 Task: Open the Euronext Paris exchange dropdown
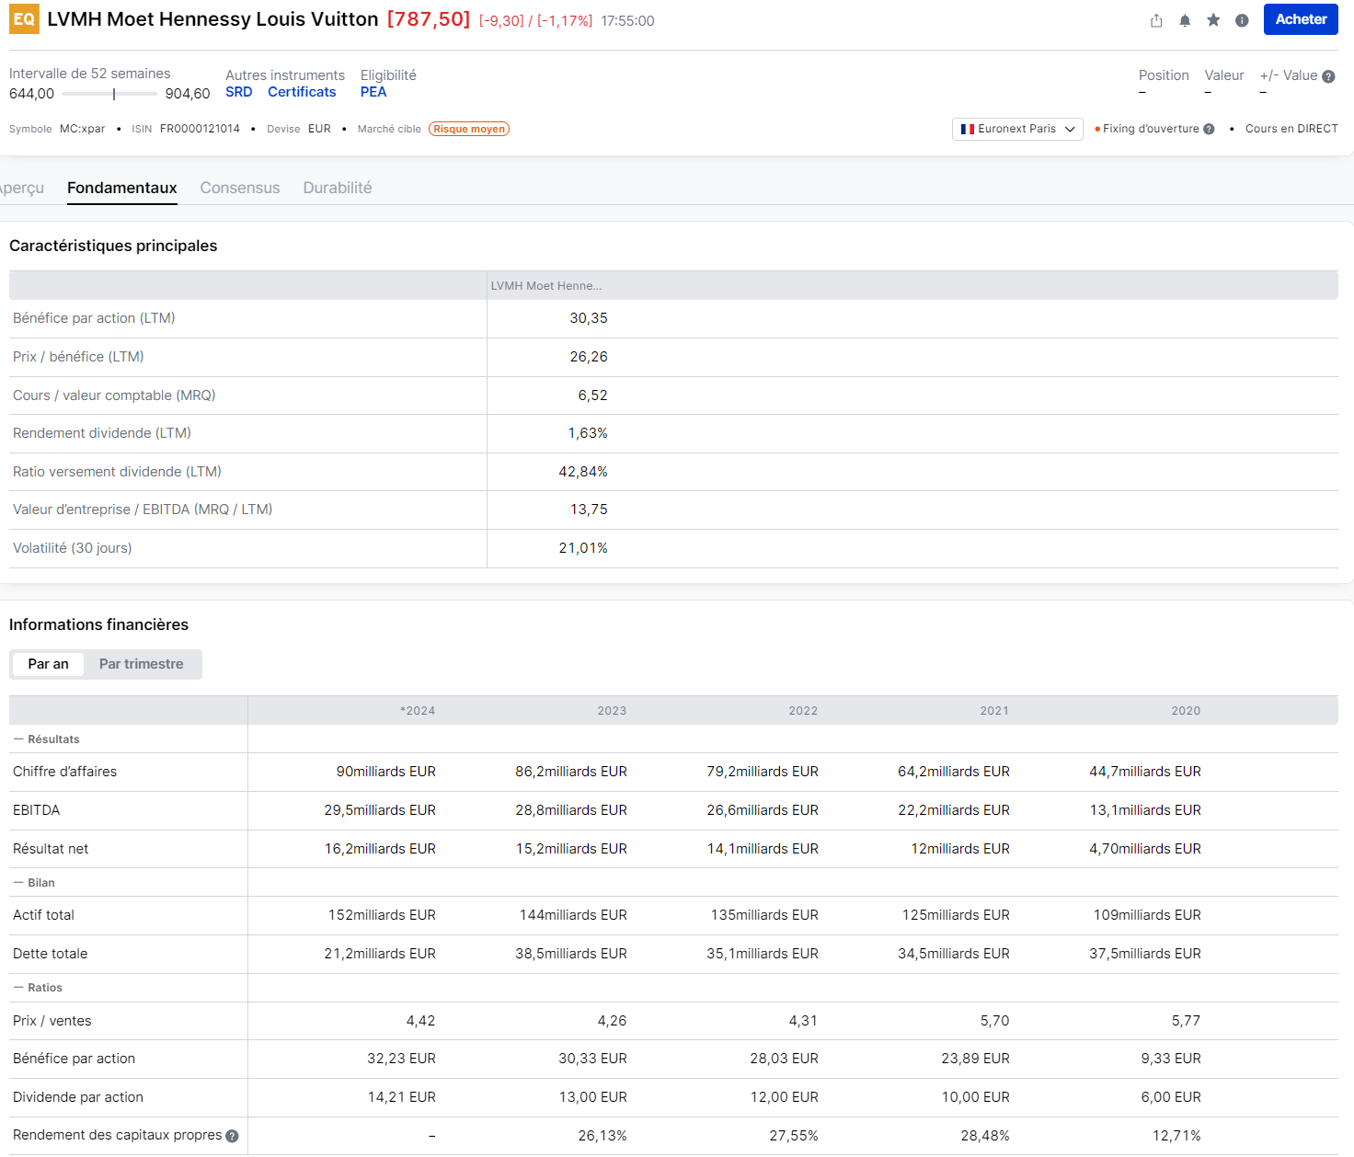[x=1017, y=129]
